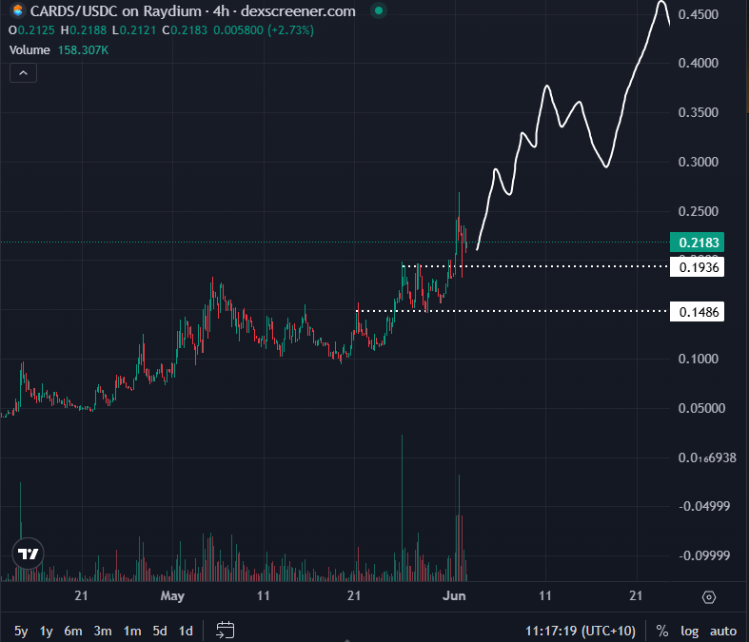Click the CARDS token logo icon
The height and width of the screenshot is (642, 749).
click(18, 10)
